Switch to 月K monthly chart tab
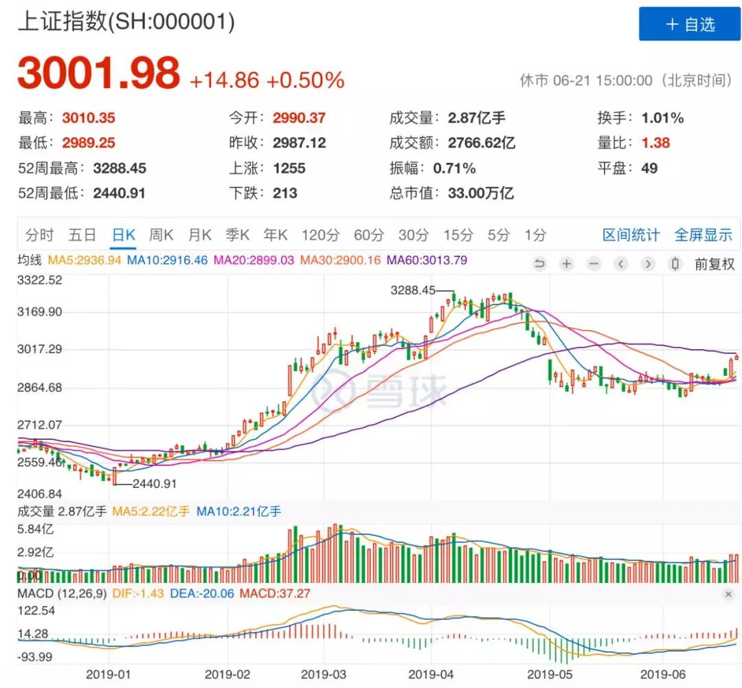742x688 pixels. pos(200,235)
